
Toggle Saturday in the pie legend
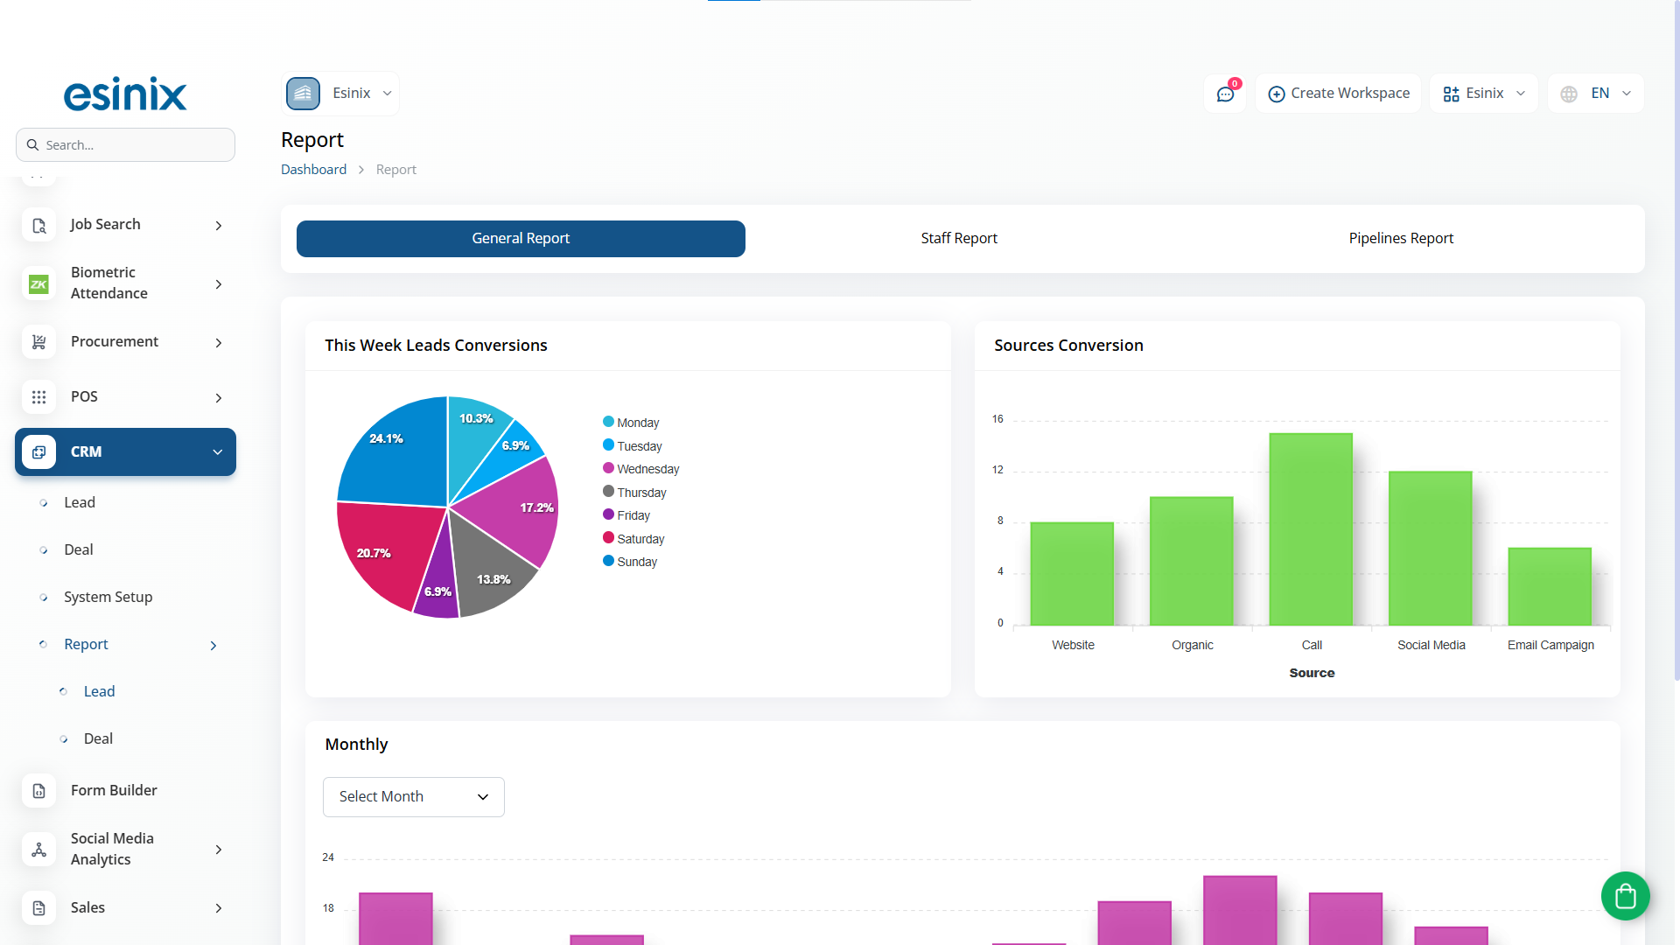[633, 539]
